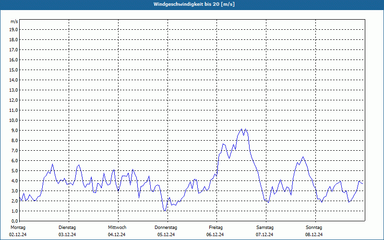Select the 'Donnerstag' day label
The image size is (384, 240).
pos(166,228)
